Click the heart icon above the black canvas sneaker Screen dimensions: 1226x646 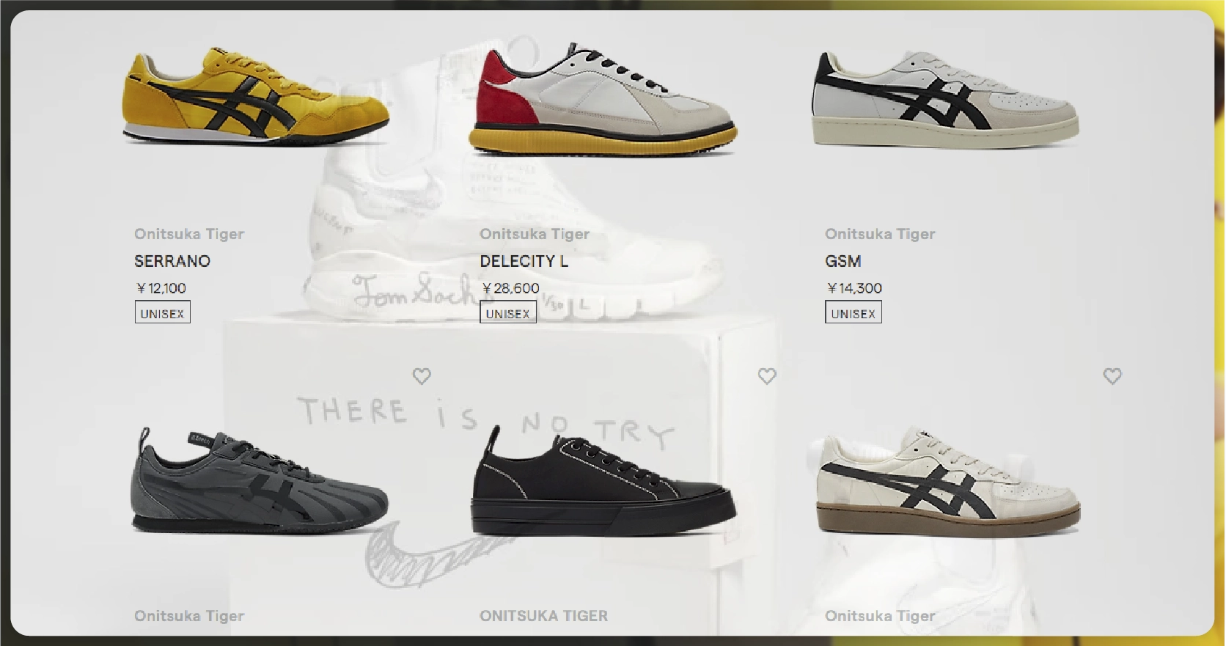(767, 376)
